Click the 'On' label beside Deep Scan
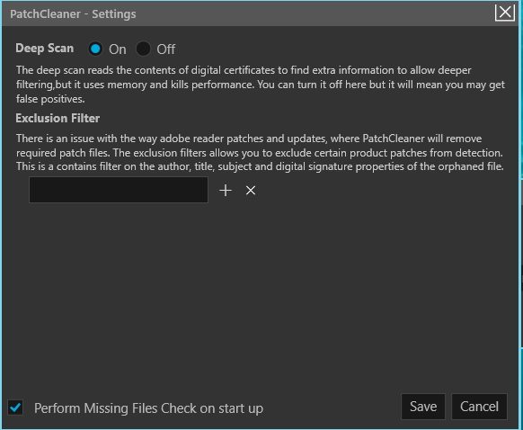The height and width of the screenshot is (430, 523). 118,49
